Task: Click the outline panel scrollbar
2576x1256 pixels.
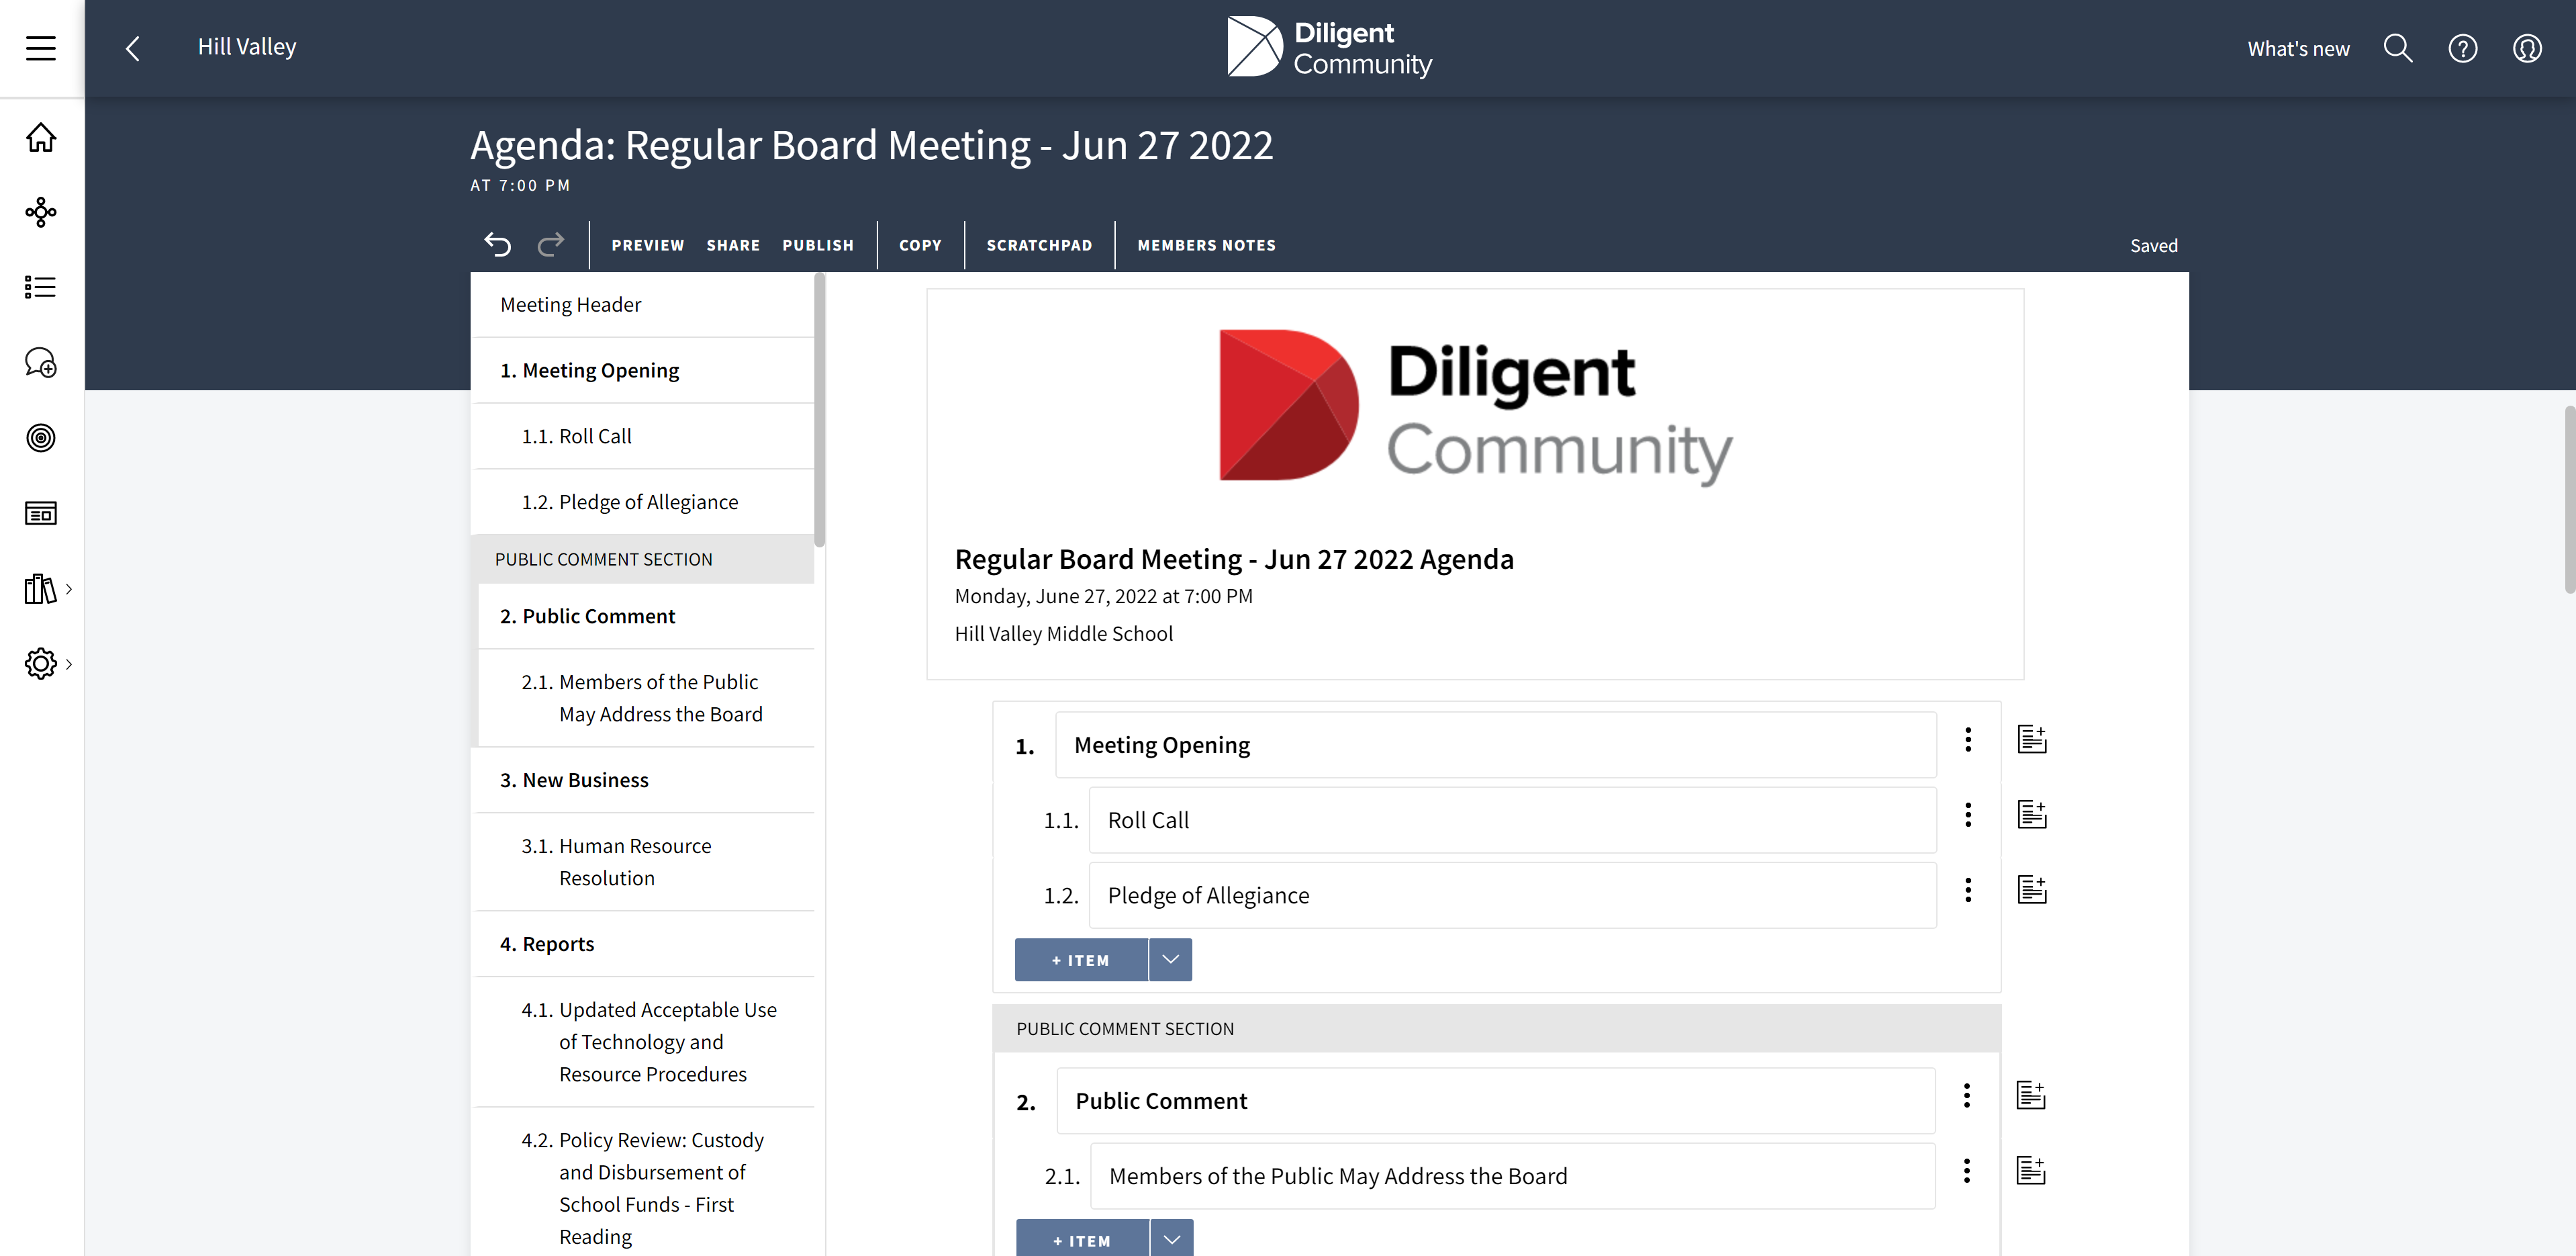Action: point(820,410)
